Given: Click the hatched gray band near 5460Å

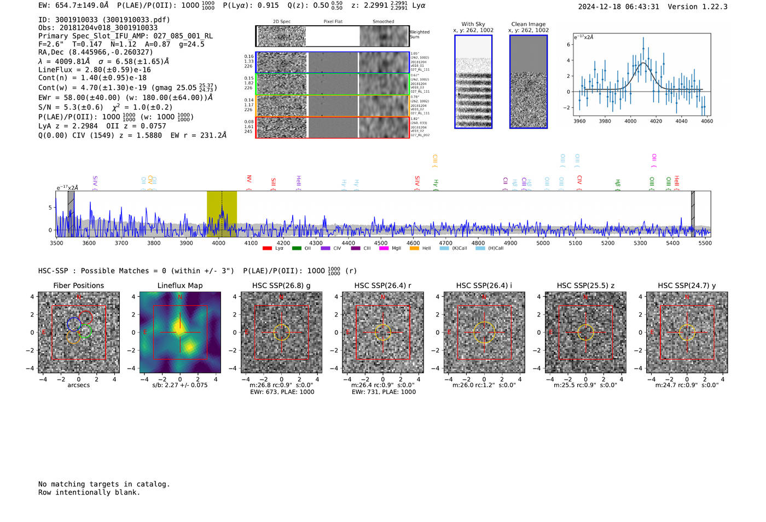Looking at the screenshot, I should [693, 214].
